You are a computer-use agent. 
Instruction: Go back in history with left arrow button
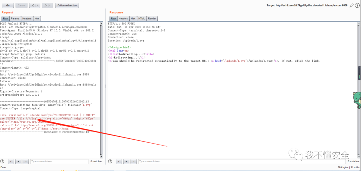pos(33,5)
